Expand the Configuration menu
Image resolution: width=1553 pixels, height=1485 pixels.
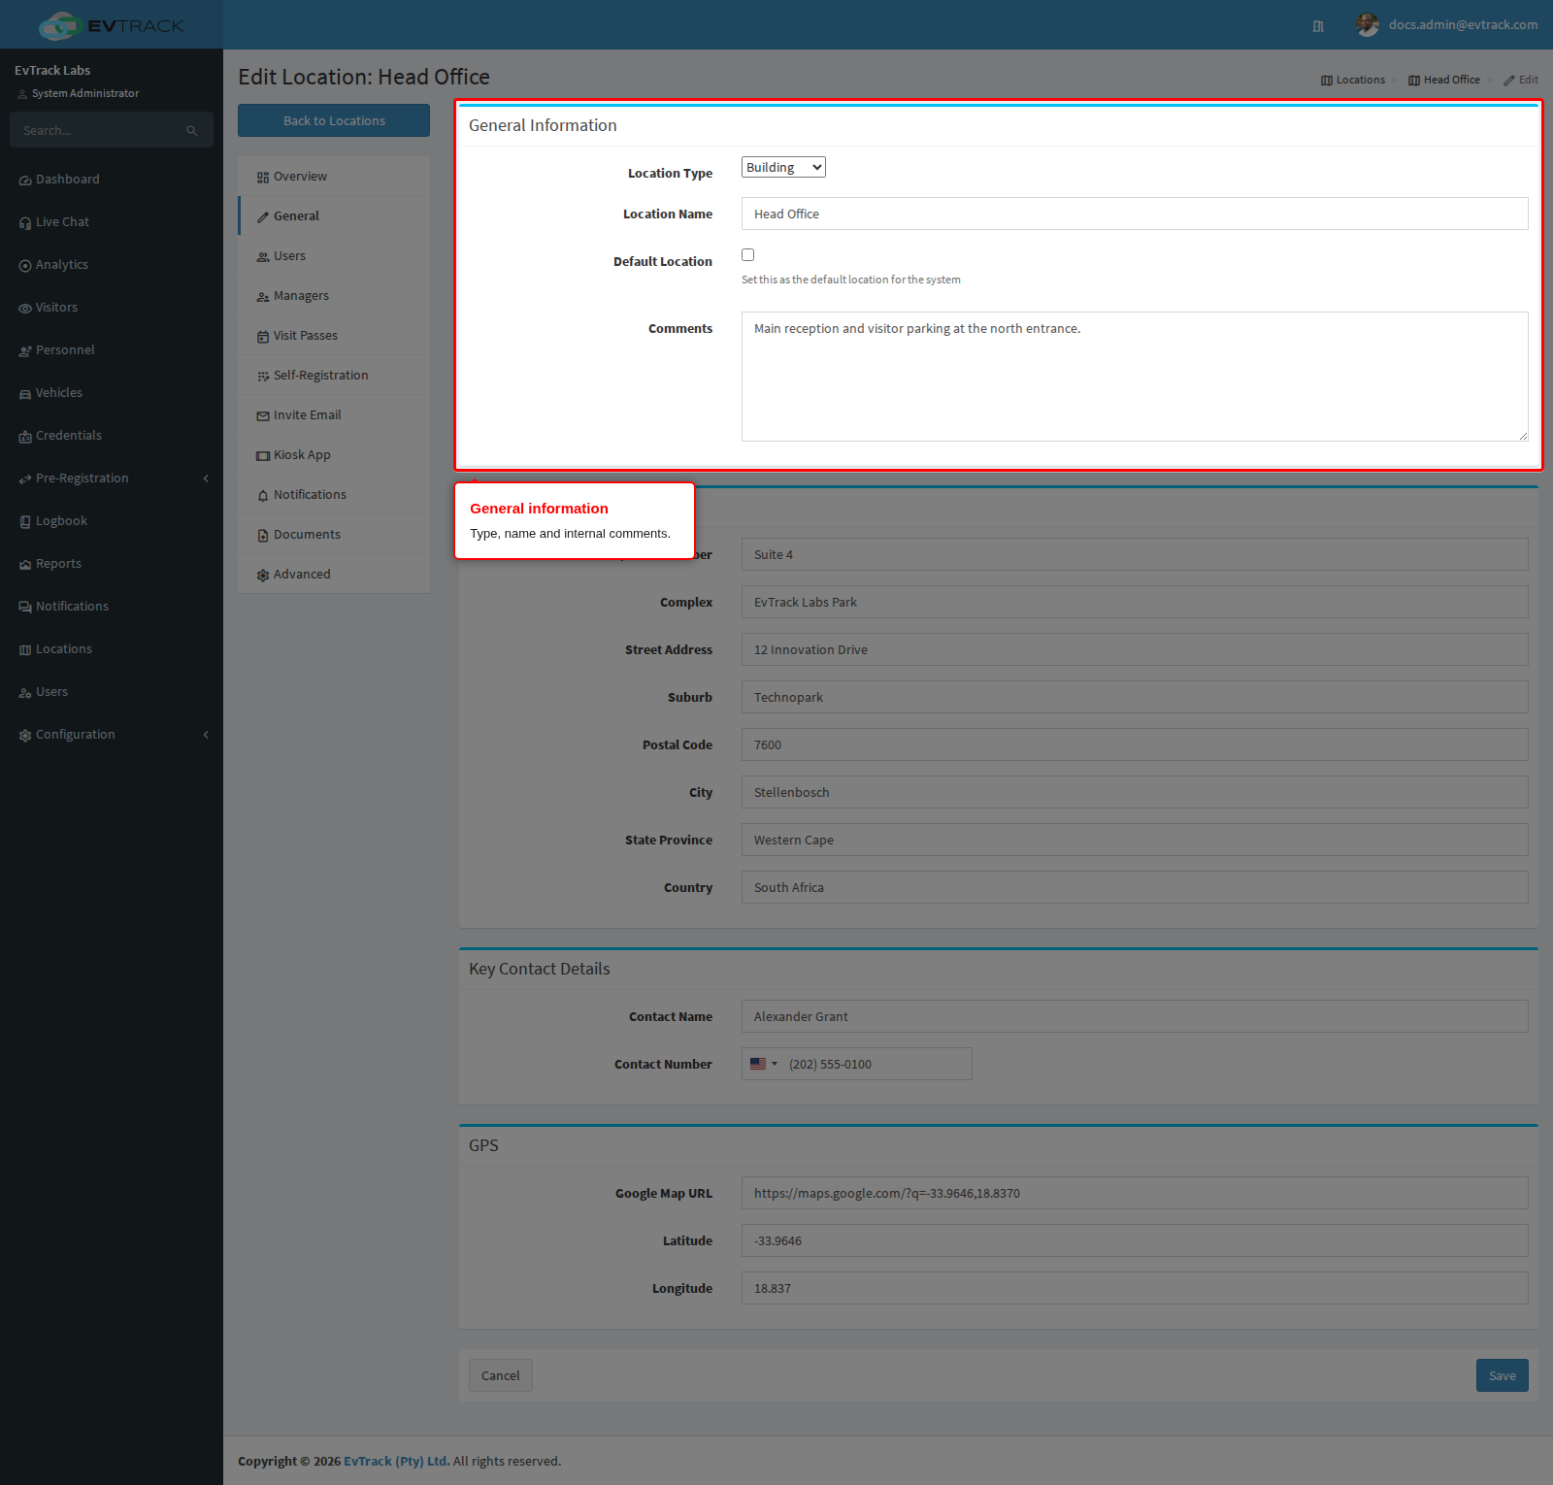112,735
